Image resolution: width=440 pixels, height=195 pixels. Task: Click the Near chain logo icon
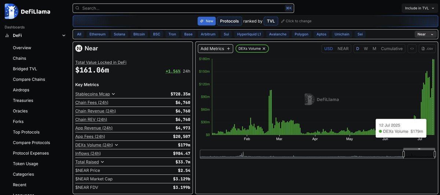pos(79,48)
